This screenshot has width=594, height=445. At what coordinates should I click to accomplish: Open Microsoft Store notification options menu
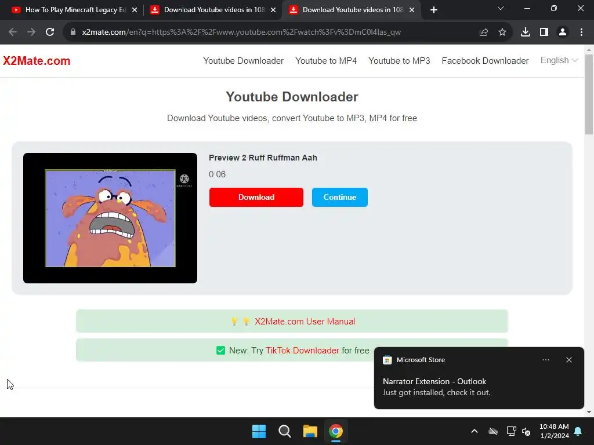(545, 360)
